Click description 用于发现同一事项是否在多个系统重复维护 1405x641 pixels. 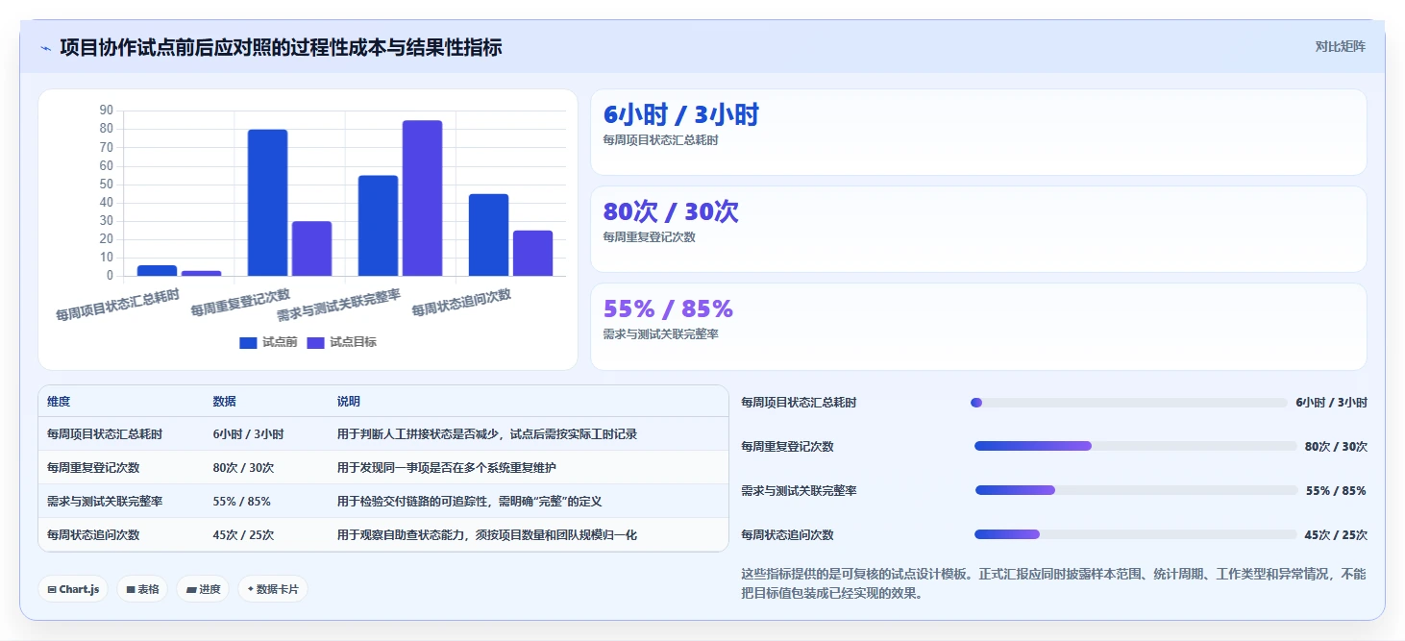(x=446, y=468)
